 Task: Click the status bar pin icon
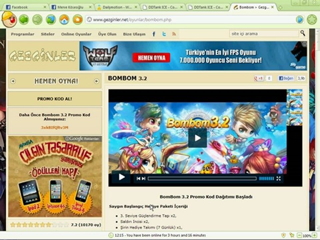click(x=292, y=235)
